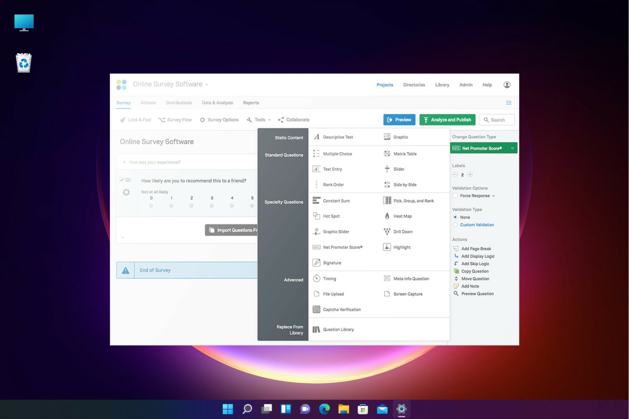This screenshot has width=629, height=419.
Task: Click Import Questions From button
Action: pyautogui.click(x=231, y=230)
